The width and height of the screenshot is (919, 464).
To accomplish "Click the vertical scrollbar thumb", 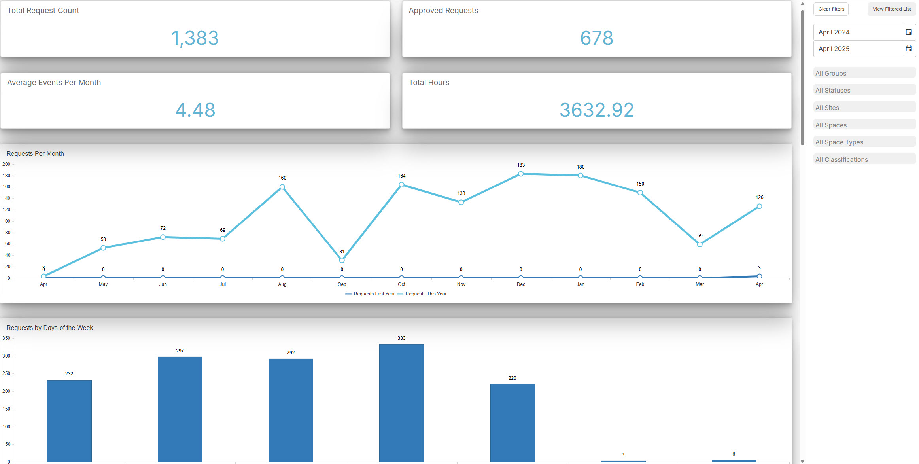I will point(802,77).
